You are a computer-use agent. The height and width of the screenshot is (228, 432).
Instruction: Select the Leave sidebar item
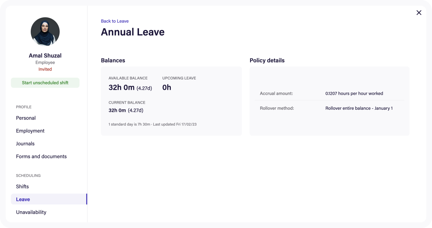[x=23, y=199]
